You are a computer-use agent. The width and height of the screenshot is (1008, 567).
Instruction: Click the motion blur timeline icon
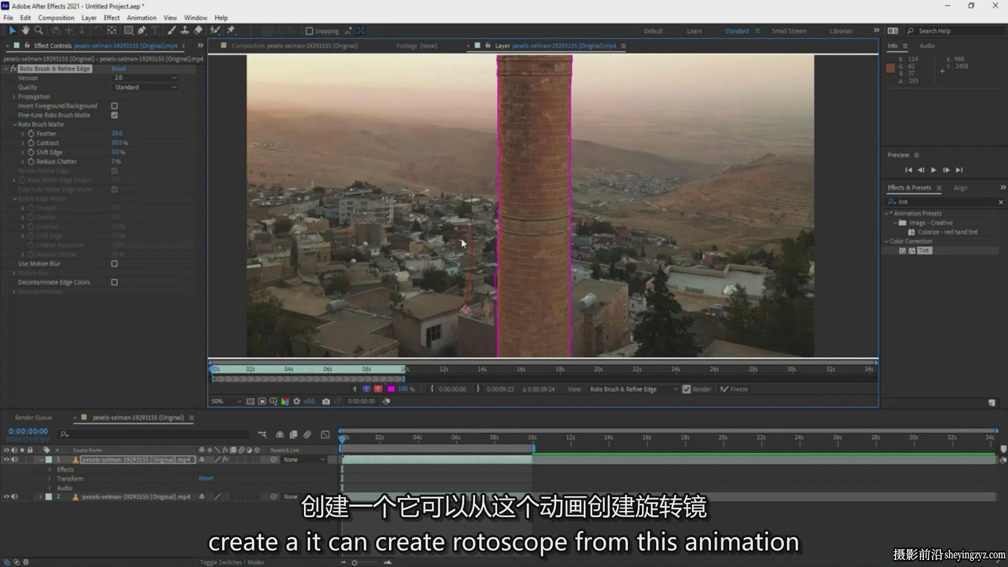coord(307,435)
